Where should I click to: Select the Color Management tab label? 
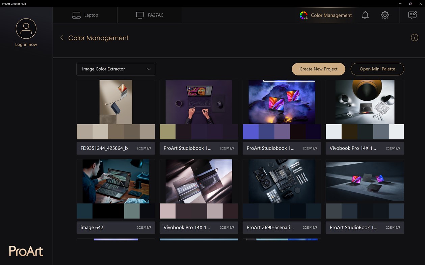(331, 15)
